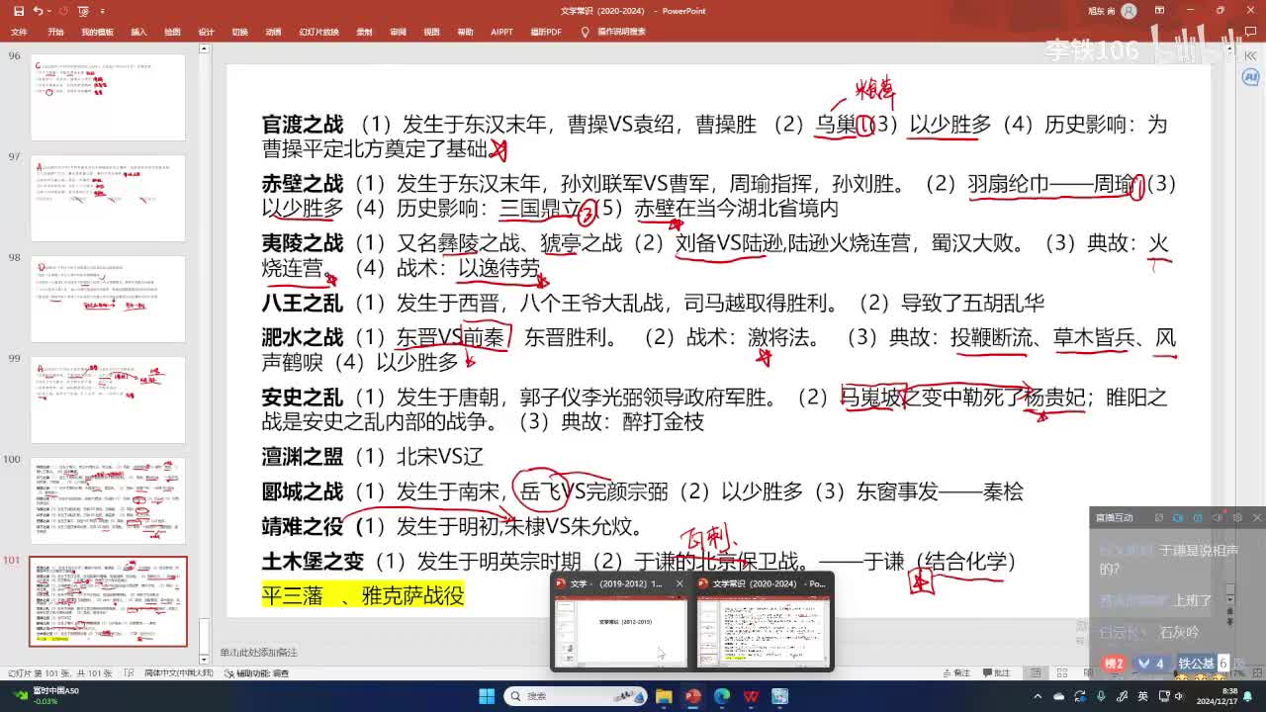Click the pop-out icon in 直播互动 header
This screenshot has height=712, width=1266.
click(1158, 517)
